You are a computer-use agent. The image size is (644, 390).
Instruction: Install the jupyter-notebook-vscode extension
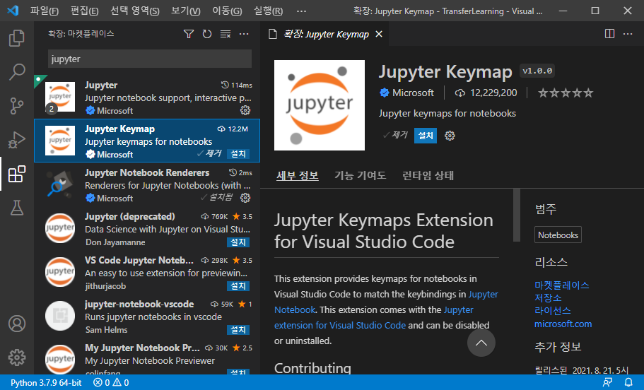(238, 330)
